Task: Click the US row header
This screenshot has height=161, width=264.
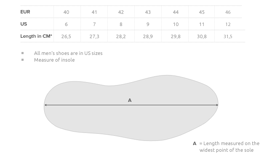Action: (24, 24)
